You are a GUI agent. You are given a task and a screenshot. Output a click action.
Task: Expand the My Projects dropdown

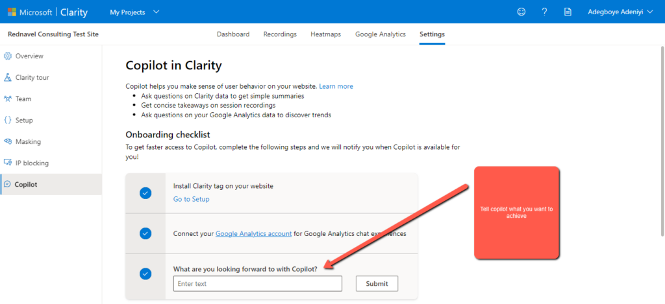[134, 12]
